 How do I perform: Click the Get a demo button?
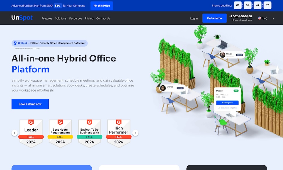tap(214, 18)
